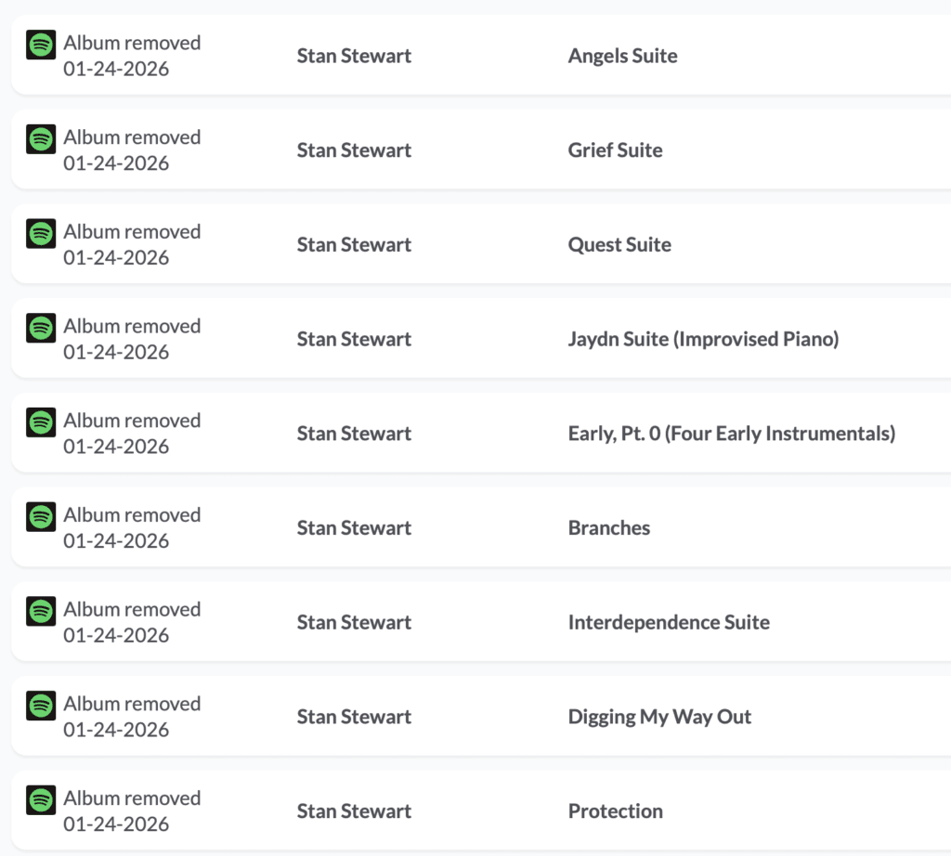Click Stan Stewart on the Protection row
This screenshot has width=951, height=856.
click(x=354, y=811)
